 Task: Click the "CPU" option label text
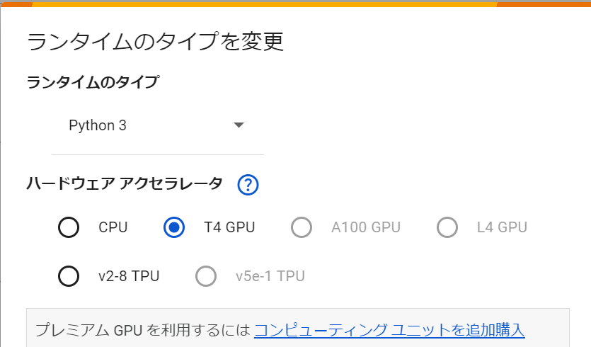pyautogui.click(x=113, y=227)
